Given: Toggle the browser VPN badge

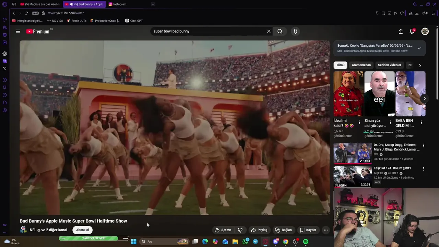Looking at the screenshot, I should pos(35,13).
